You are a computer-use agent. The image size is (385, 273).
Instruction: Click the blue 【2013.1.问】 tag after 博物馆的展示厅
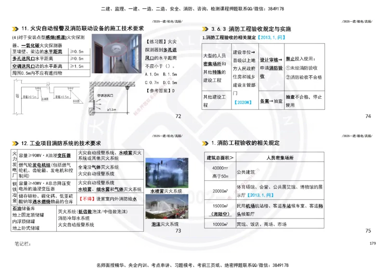click(x=260, y=195)
